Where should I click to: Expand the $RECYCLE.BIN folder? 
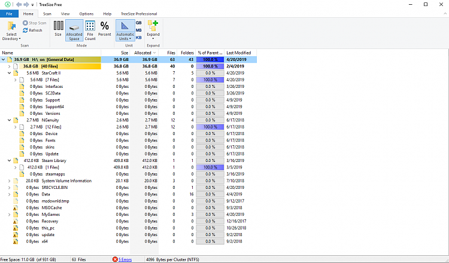[9, 188]
